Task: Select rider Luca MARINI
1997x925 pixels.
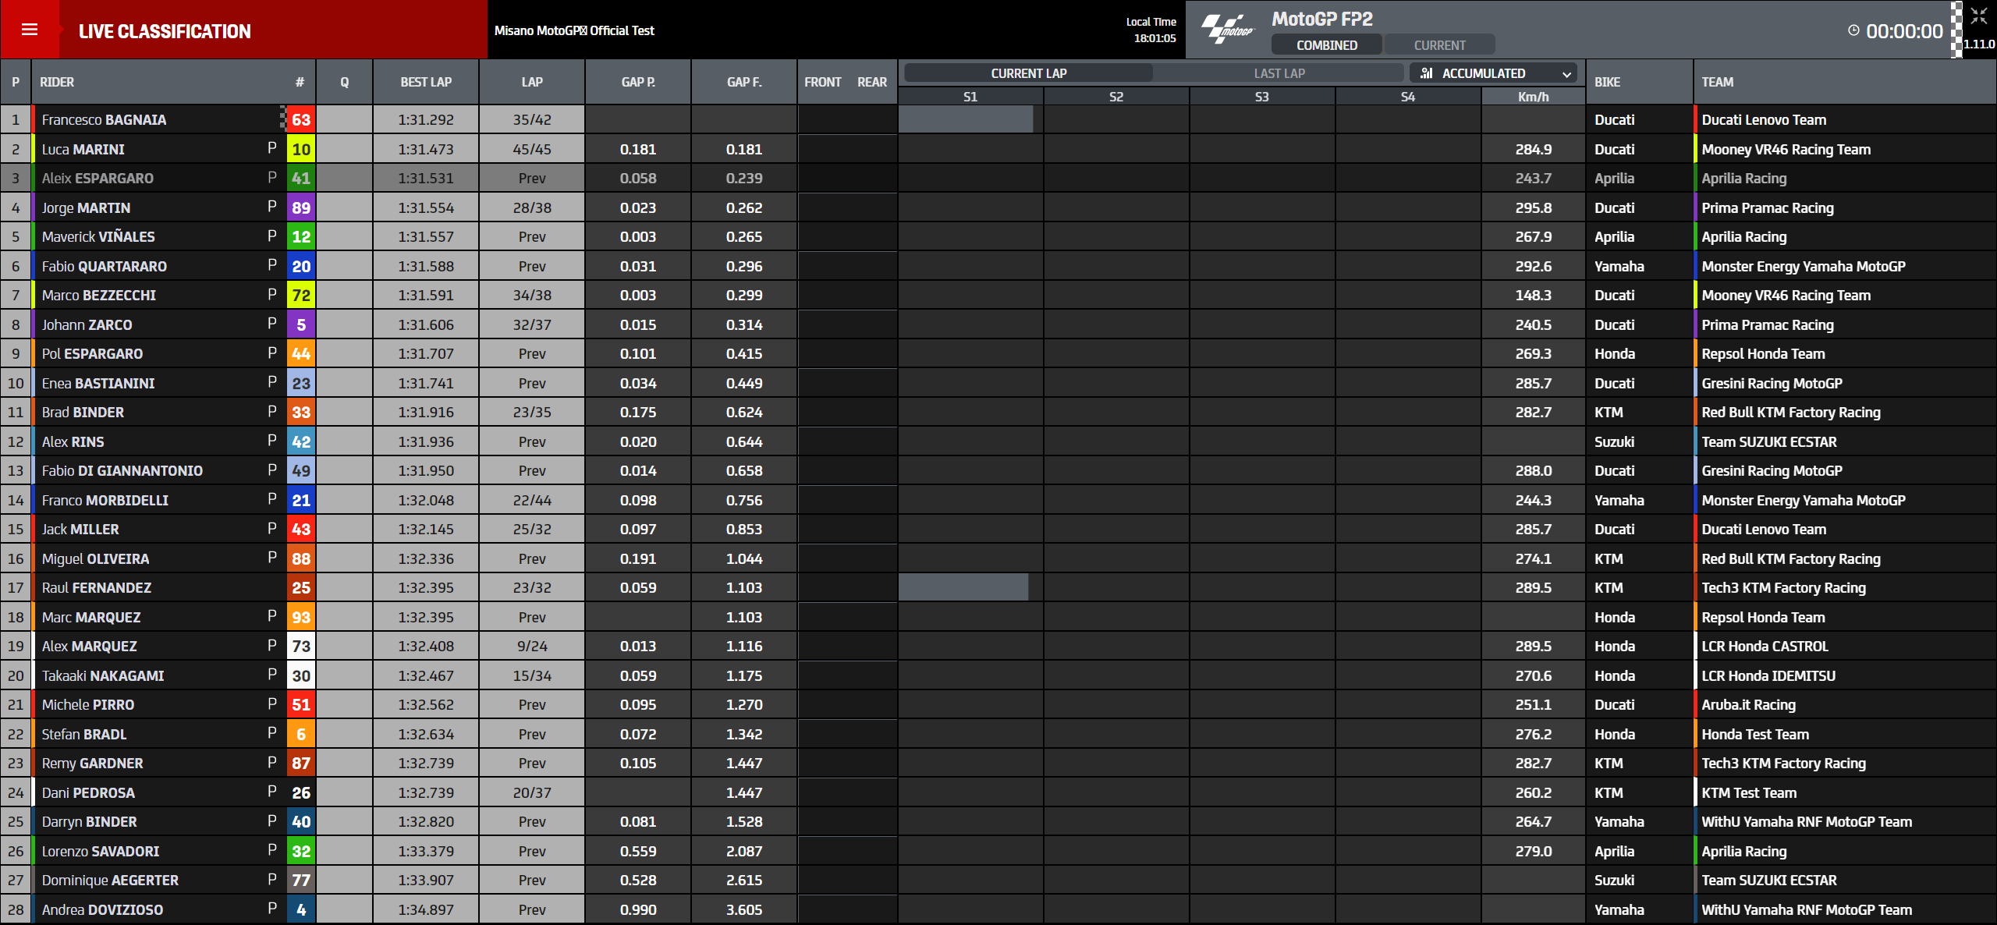Action: 83,149
